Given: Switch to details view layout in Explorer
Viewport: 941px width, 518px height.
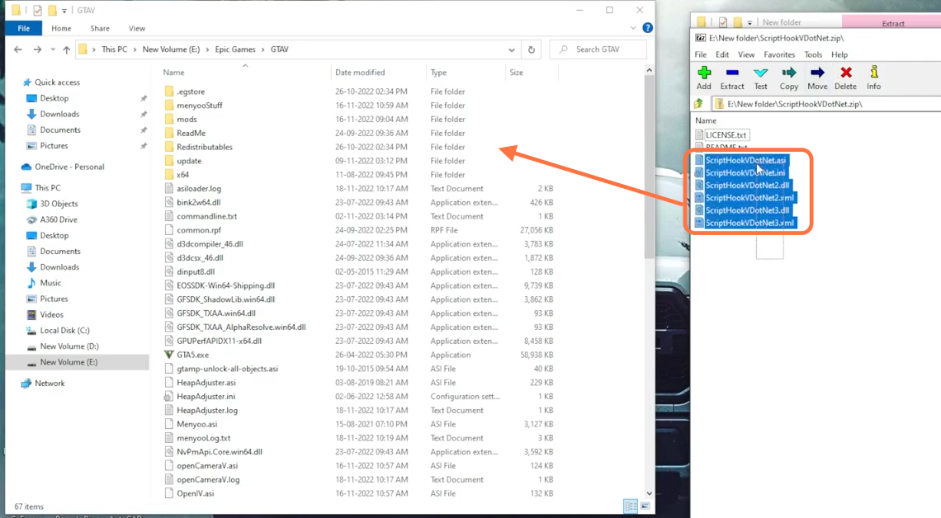Looking at the screenshot, I should click(x=631, y=506).
